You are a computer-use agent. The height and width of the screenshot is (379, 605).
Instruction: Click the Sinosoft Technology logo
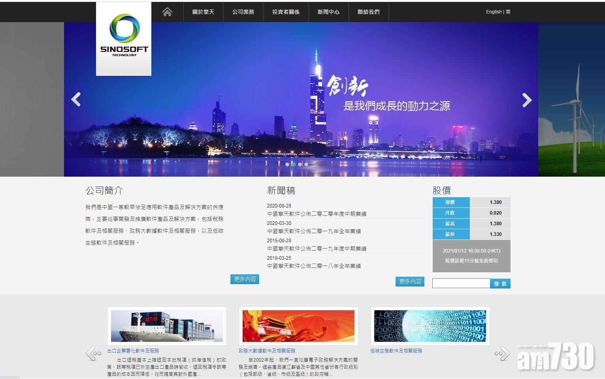click(123, 38)
